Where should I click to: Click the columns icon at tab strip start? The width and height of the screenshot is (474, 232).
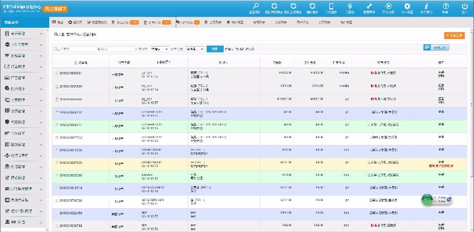tap(54, 22)
